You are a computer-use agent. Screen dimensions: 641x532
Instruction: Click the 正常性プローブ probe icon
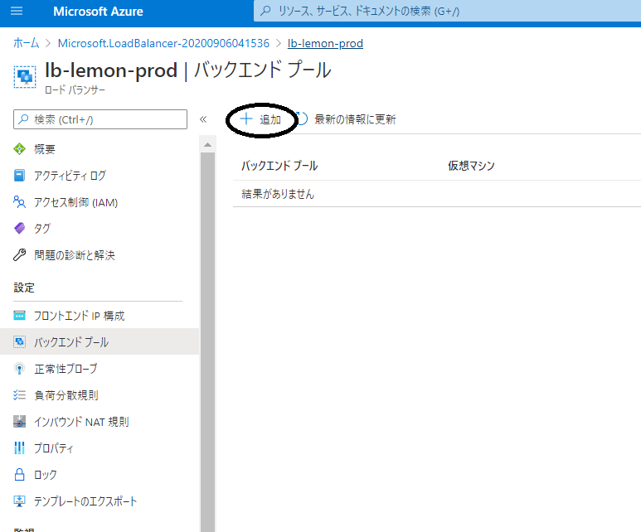click(19, 369)
